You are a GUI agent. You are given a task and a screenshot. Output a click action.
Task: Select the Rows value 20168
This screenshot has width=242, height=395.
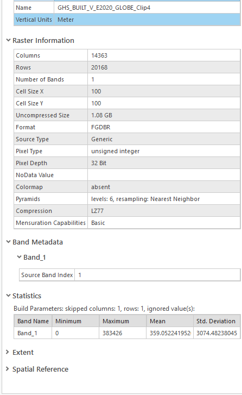164,67
